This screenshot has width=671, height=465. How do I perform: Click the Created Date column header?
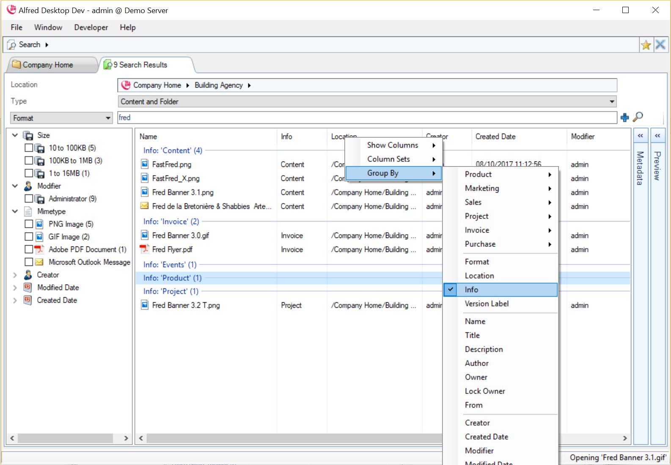click(495, 137)
